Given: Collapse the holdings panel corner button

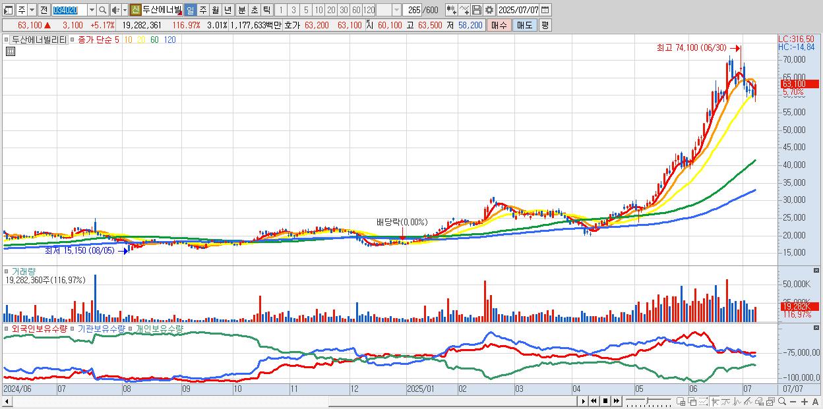Looking at the screenshot, I should [x=817, y=328].
